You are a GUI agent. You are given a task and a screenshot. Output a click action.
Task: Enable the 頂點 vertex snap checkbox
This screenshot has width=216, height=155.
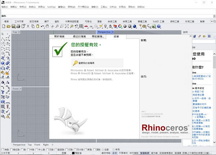click(94, 150)
